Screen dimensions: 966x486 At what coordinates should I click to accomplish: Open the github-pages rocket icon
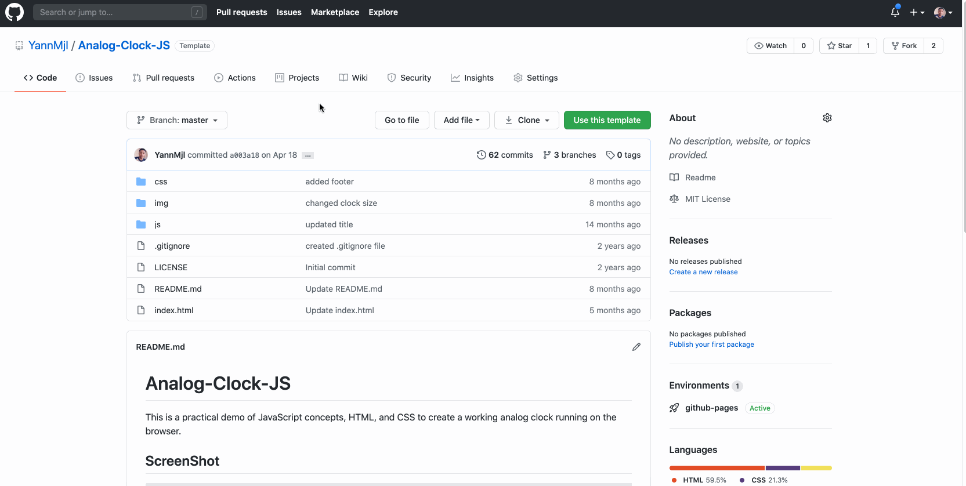pyautogui.click(x=674, y=408)
